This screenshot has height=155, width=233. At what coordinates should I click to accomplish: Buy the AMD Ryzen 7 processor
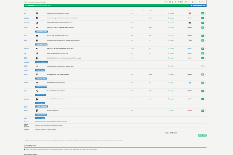tap(203, 13)
